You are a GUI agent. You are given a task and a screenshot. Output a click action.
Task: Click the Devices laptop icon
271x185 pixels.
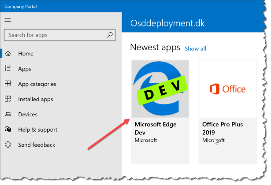pos(8,115)
